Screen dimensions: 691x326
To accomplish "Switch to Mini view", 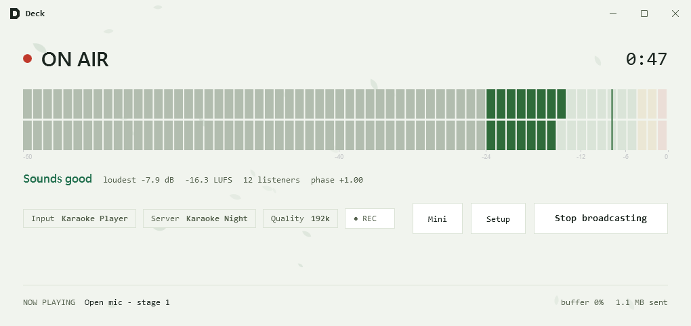I will point(438,218).
